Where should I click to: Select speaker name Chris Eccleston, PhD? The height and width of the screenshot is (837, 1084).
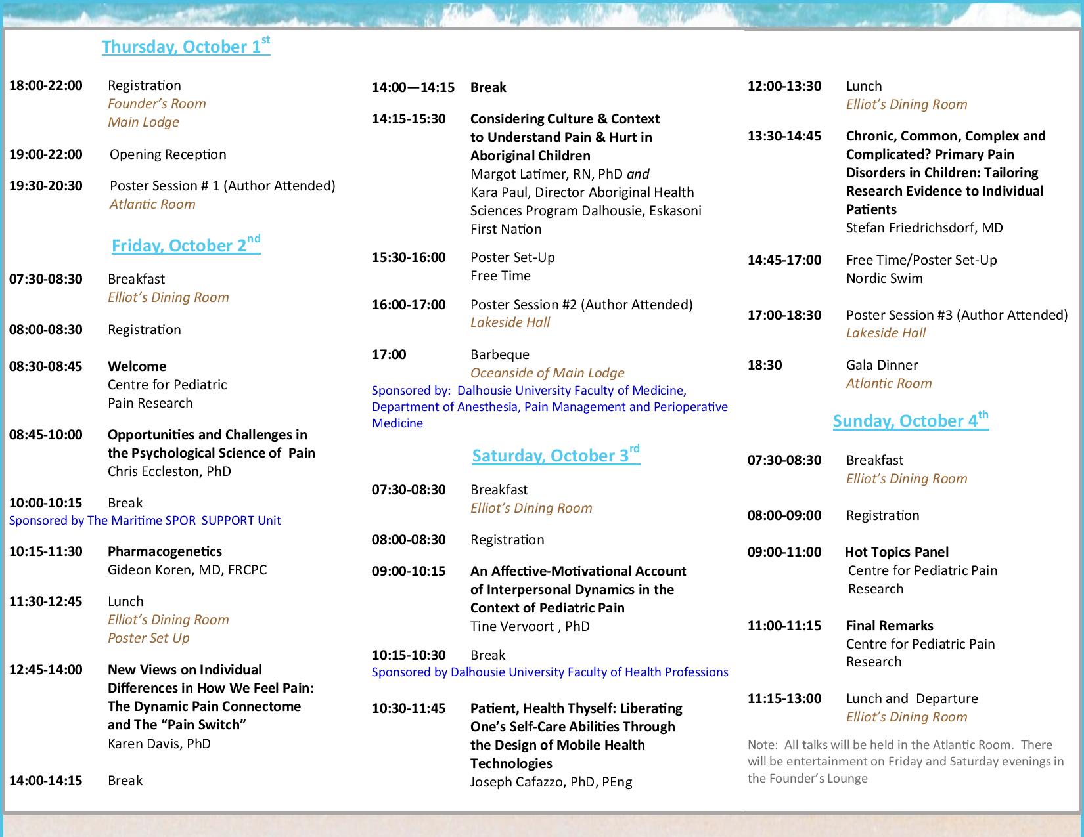coord(169,471)
